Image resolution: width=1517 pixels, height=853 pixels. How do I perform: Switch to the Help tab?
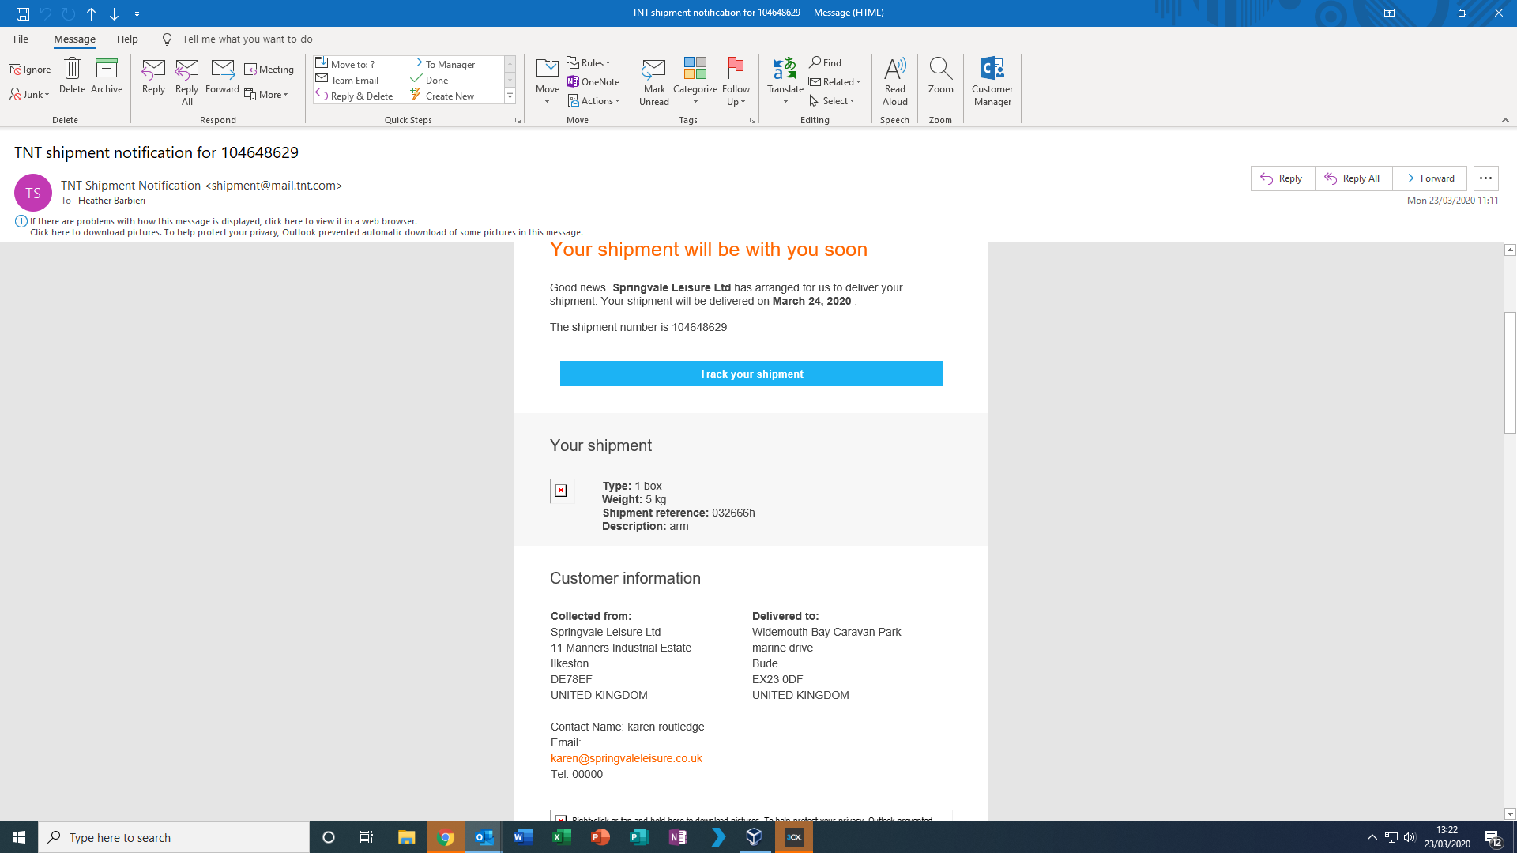coord(127,39)
